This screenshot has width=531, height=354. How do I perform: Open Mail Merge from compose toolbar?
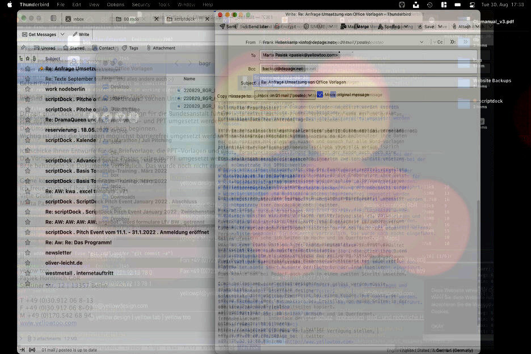[x=355, y=27]
